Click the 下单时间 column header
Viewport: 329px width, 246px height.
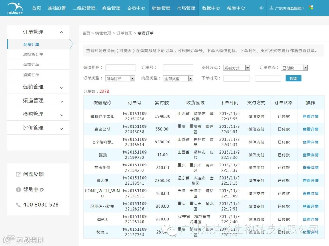pos(229,103)
